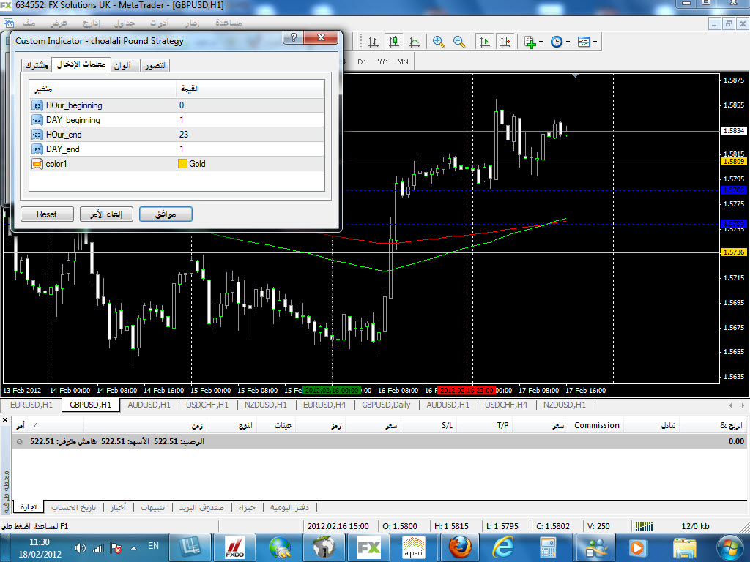Switch to the التصور tab
Viewport: 750px width, 562px height.
[155, 65]
